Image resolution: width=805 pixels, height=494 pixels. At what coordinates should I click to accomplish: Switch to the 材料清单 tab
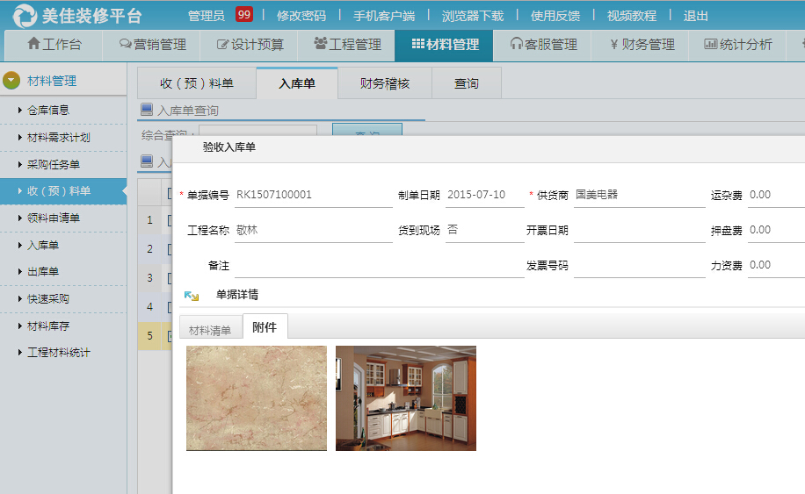pyautogui.click(x=210, y=330)
